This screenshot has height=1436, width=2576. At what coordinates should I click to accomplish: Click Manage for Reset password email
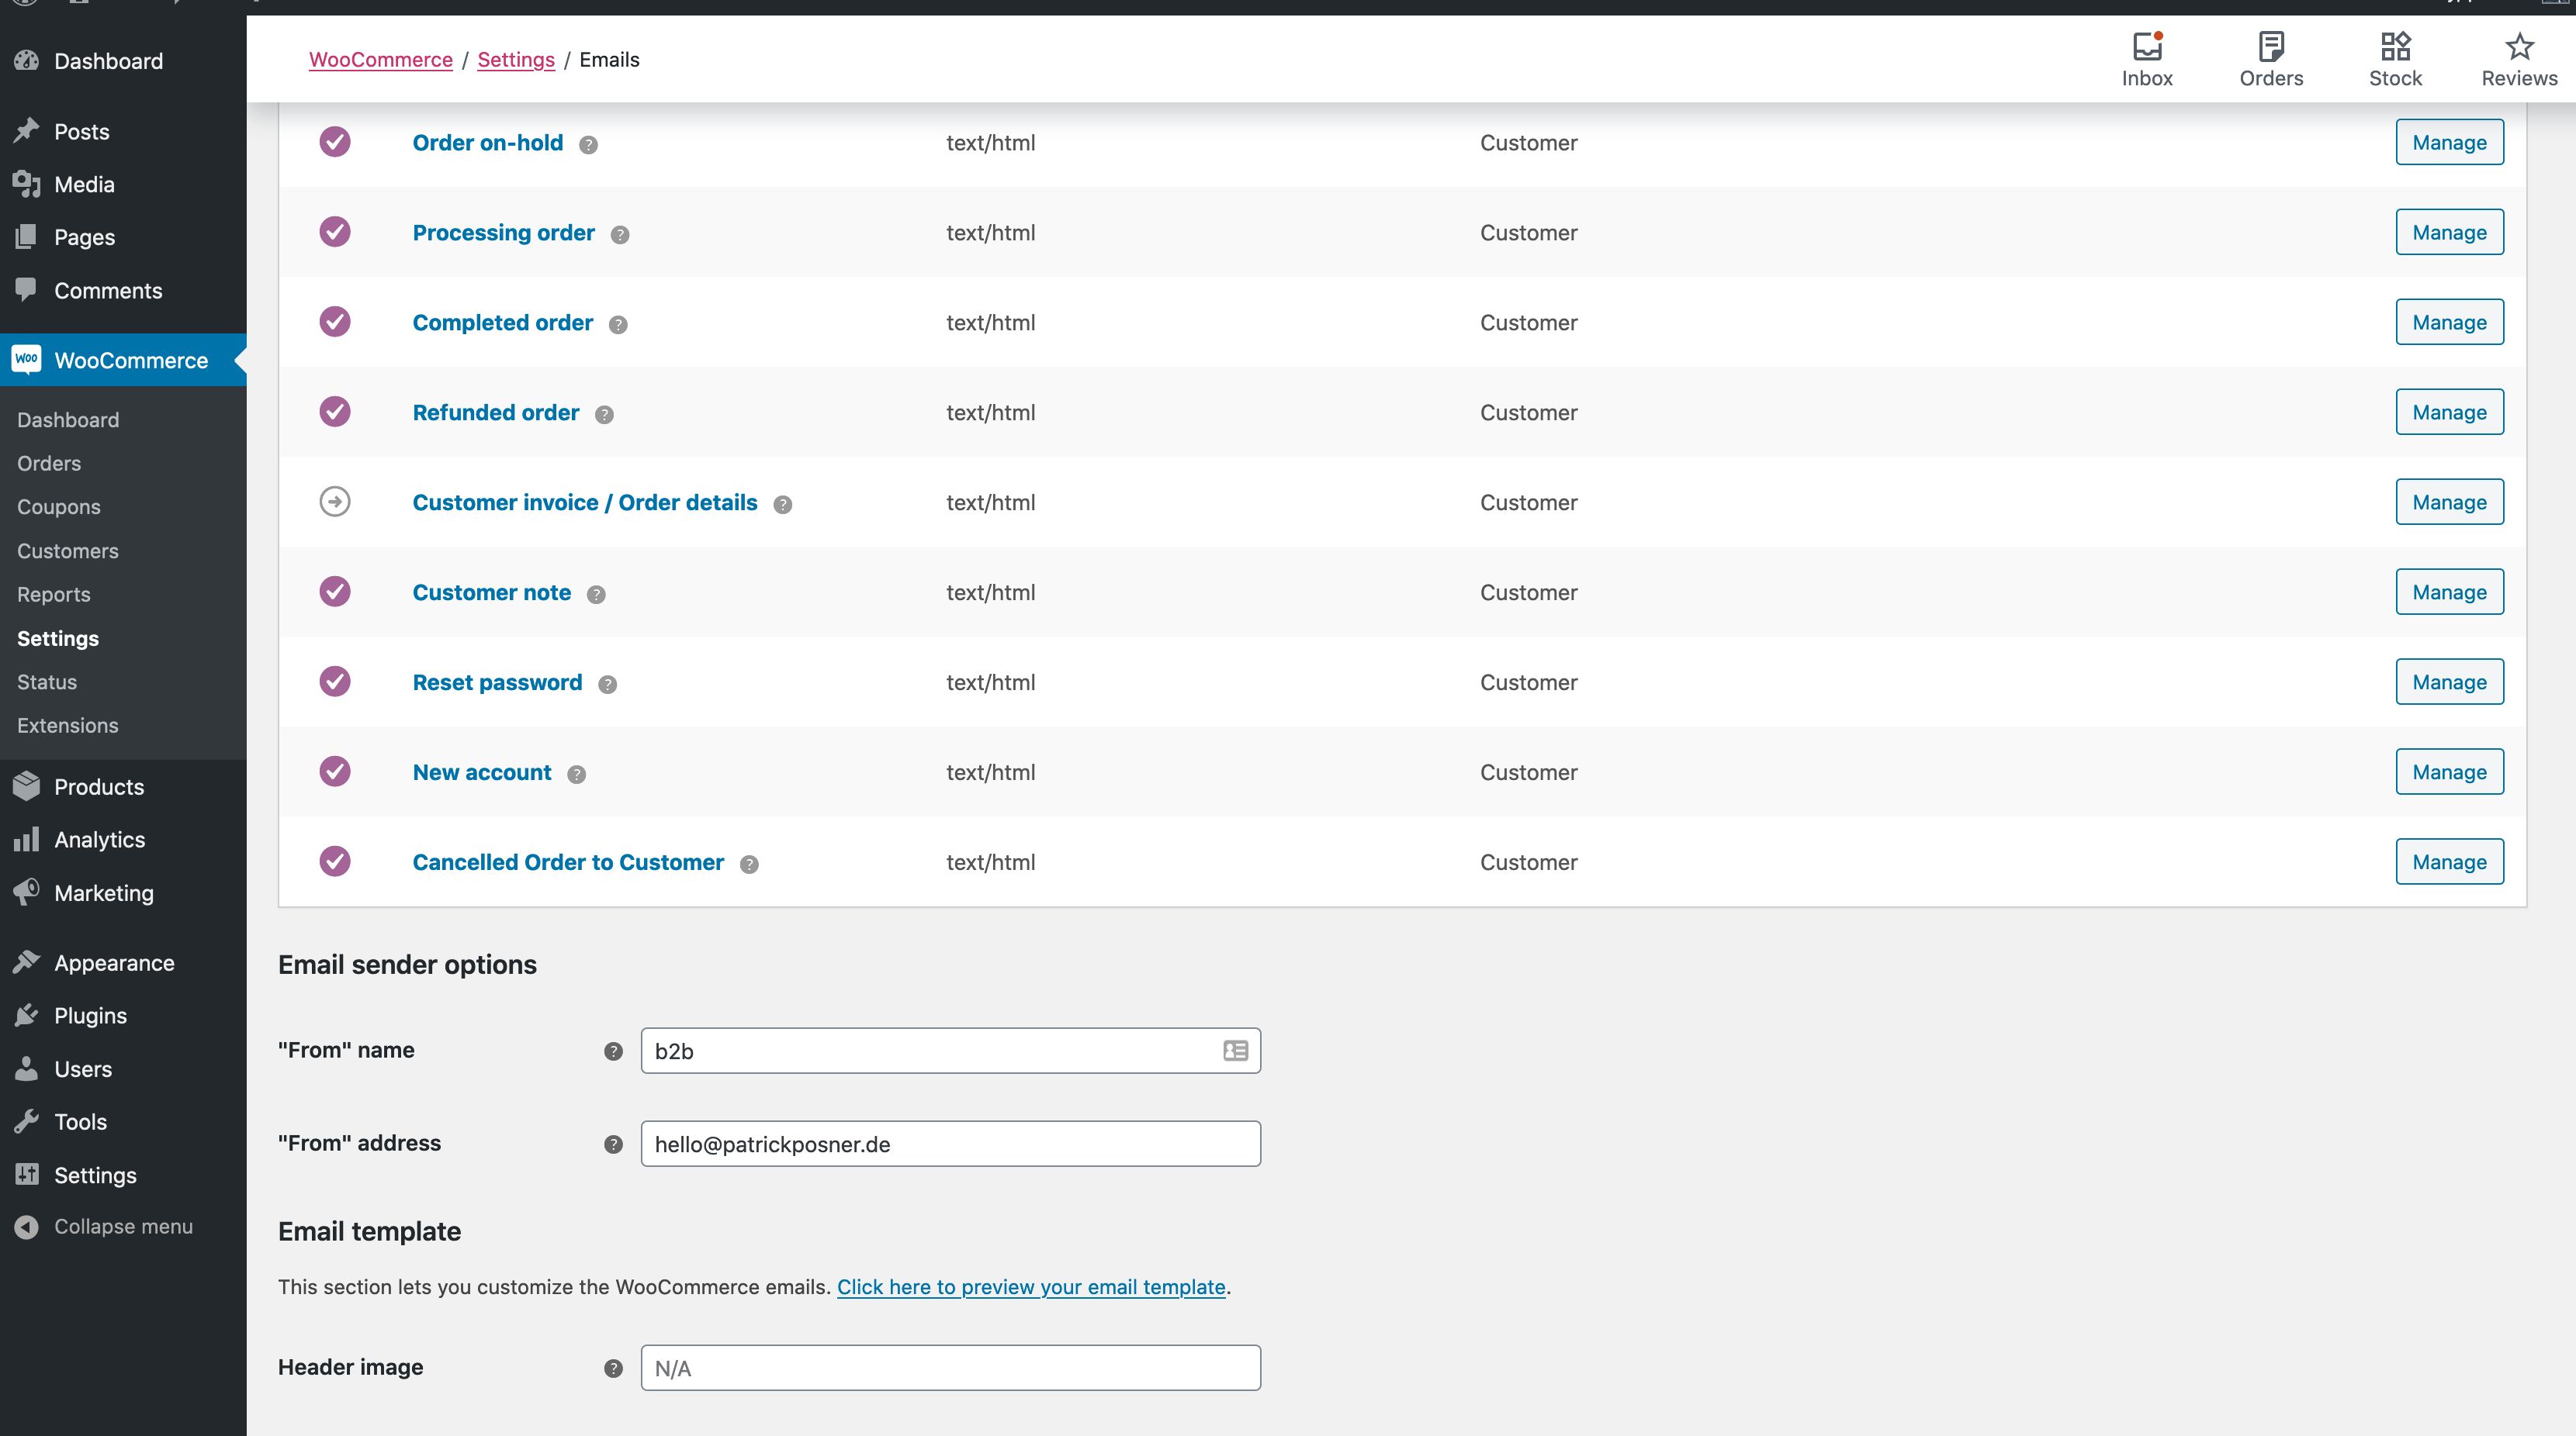2449,682
